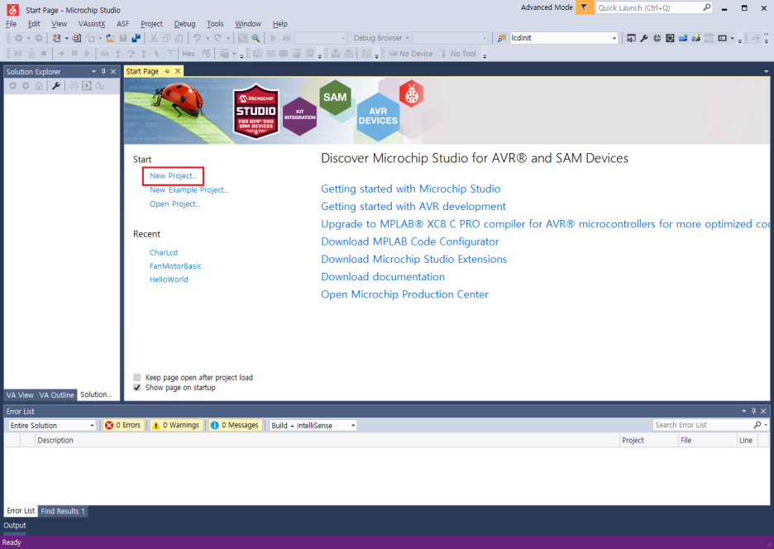
Task: Open the File menu
Action: pyautogui.click(x=12, y=24)
